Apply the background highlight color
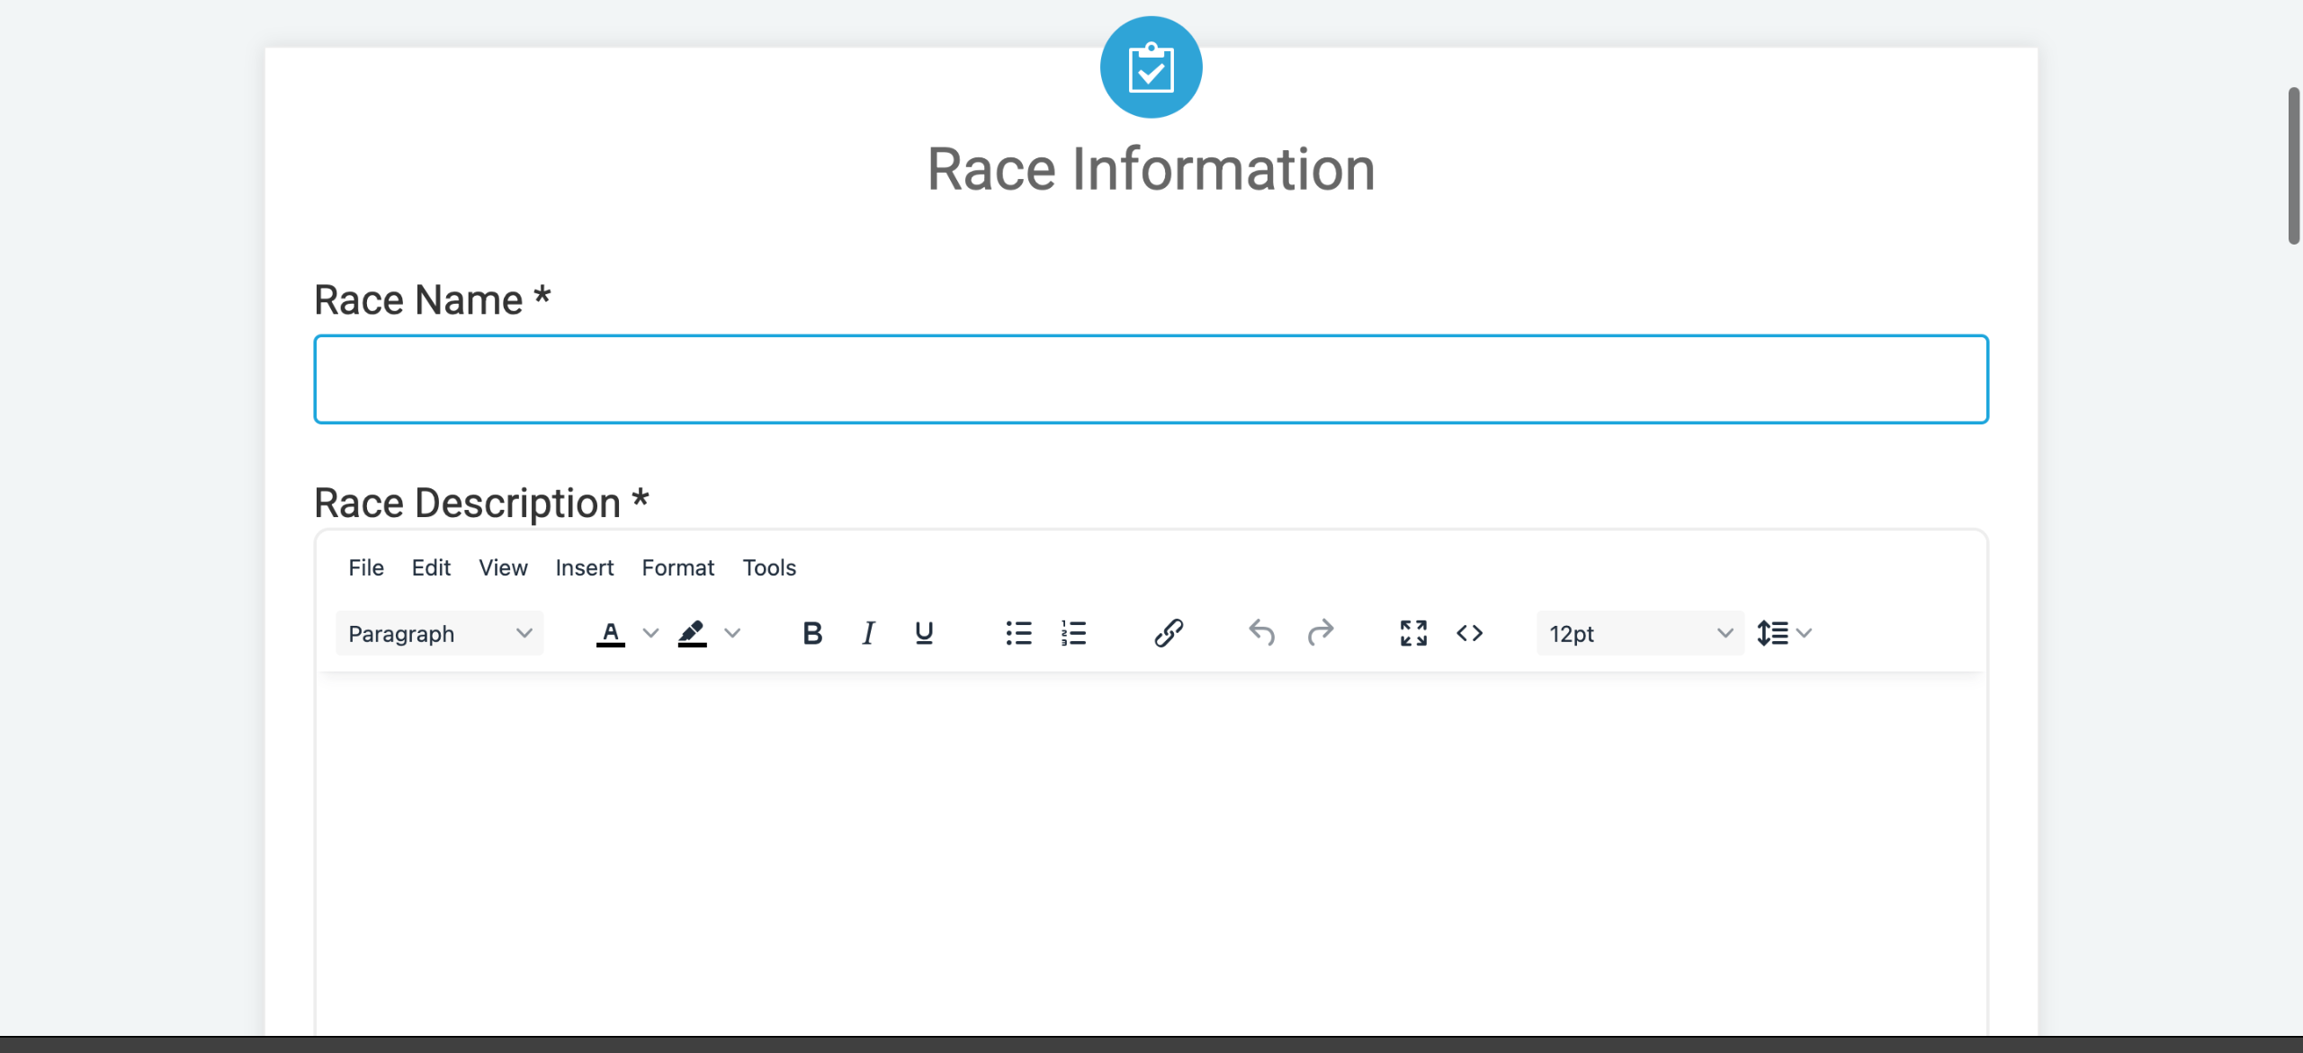 tap(692, 633)
